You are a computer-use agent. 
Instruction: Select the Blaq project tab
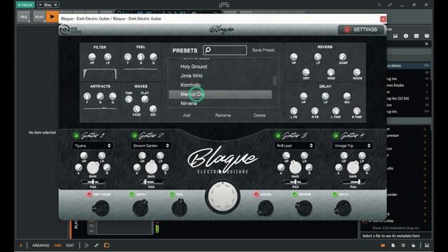[x=48, y=5]
